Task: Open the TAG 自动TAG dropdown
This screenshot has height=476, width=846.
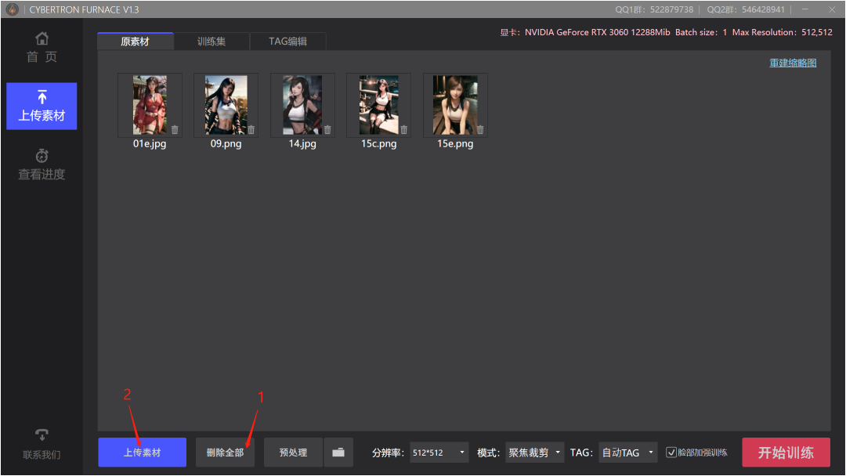Action: coord(628,453)
